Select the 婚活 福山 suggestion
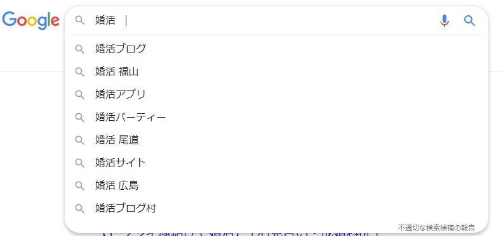 click(x=276, y=72)
